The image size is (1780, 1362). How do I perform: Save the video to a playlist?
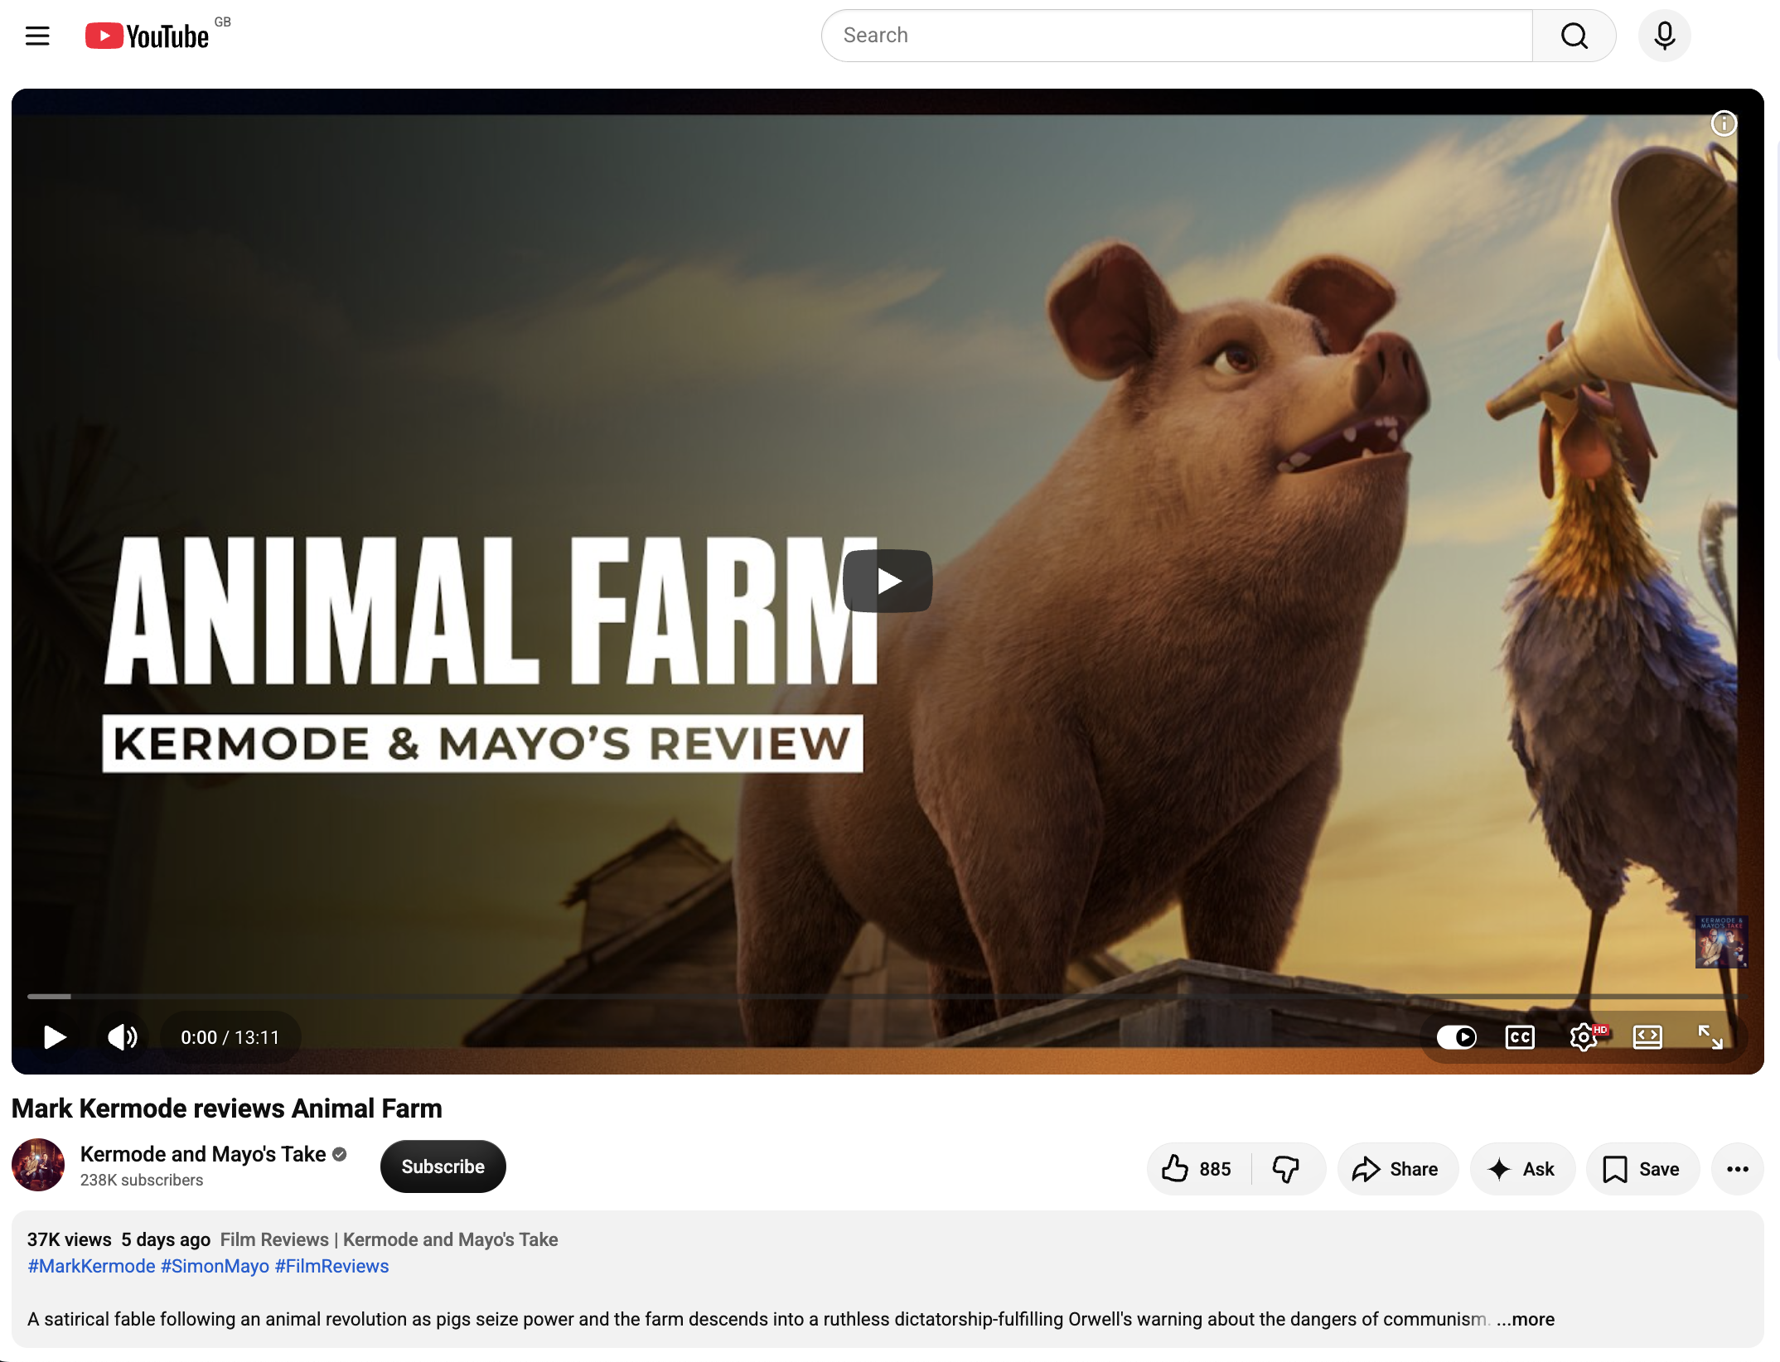coord(1642,1169)
